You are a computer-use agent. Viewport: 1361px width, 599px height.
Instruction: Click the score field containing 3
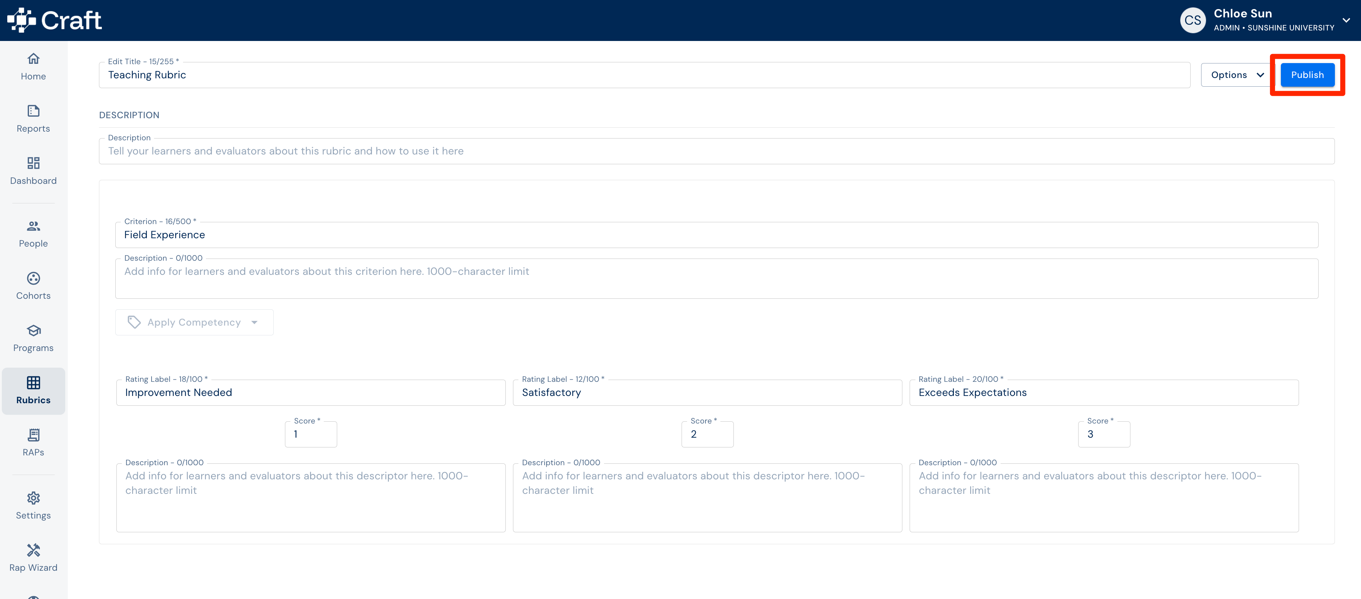pos(1104,434)
